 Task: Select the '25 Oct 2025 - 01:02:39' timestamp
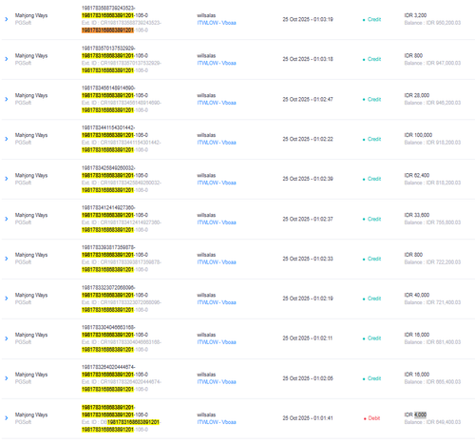(x=308, y=179)
